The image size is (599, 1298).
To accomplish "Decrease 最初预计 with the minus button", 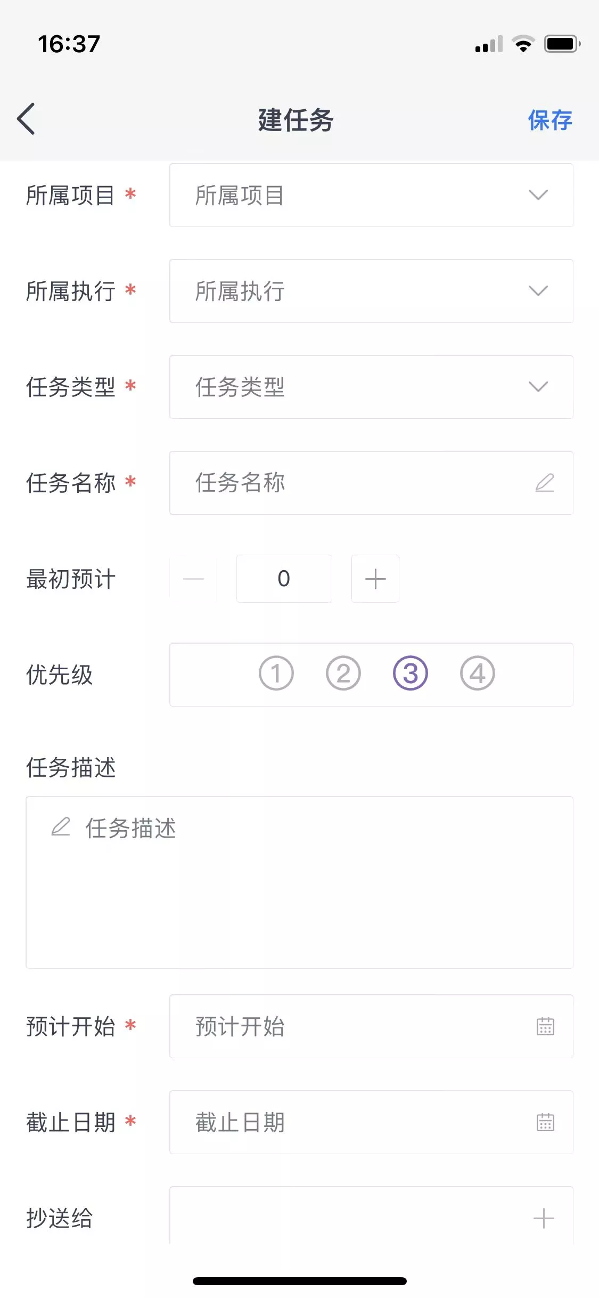I will (193, 579).
